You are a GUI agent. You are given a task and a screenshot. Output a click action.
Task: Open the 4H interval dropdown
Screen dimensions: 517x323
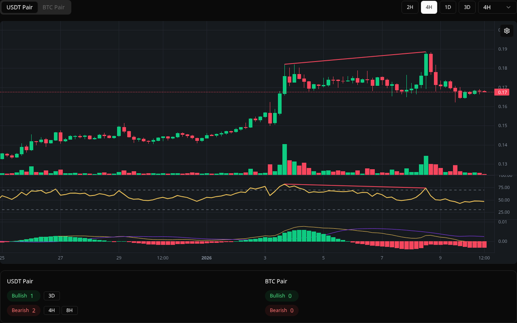tap(495, 7)
